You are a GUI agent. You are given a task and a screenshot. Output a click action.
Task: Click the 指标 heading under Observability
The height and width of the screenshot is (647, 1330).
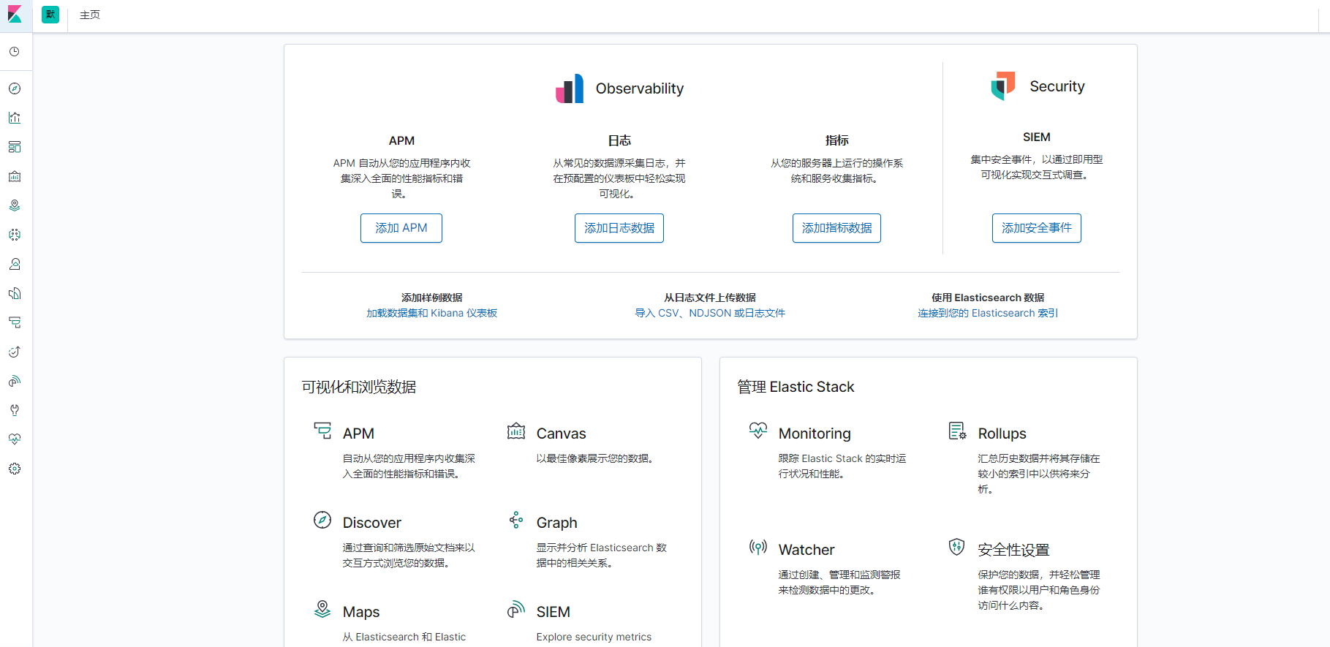(x=836, y=140)
